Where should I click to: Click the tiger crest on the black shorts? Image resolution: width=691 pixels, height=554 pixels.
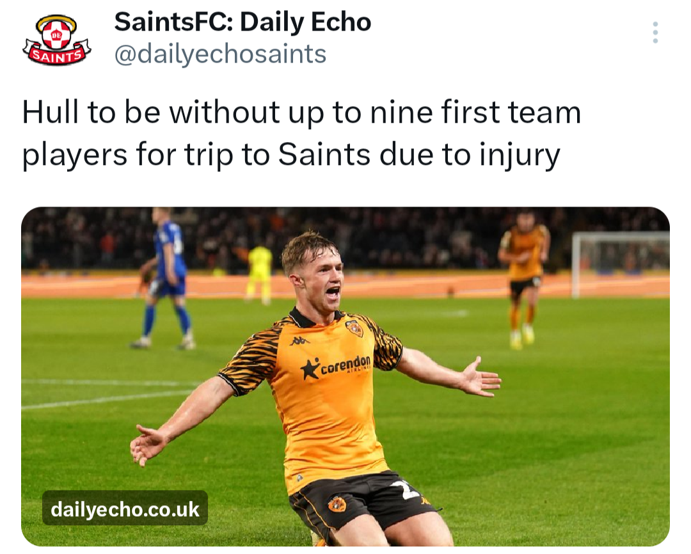pos(337,504)
